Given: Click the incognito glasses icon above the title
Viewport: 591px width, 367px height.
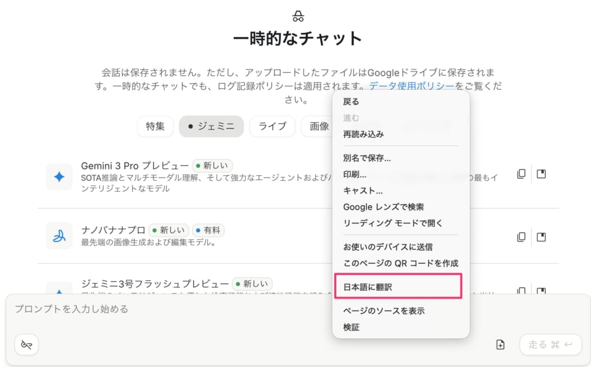Looking at the screenshot, I should (298, 16).
